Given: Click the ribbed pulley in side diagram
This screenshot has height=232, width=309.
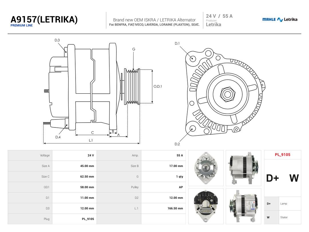Looking at the screenshot, I should (132, 86).
